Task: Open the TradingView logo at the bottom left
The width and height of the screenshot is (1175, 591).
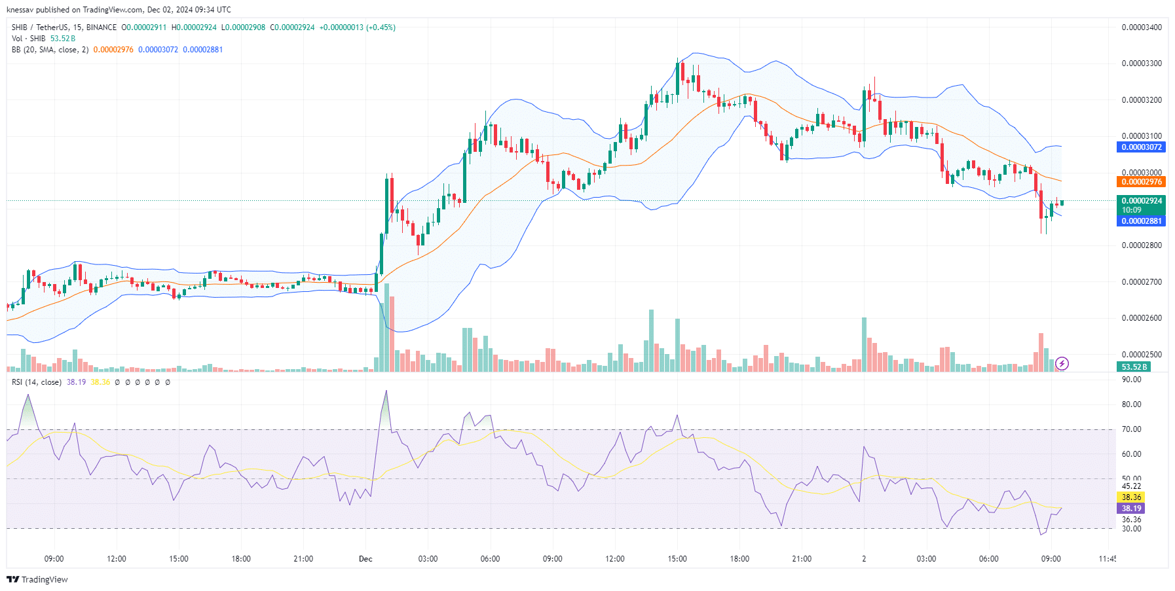Action: pyautogui.click(x=37, y=579)
